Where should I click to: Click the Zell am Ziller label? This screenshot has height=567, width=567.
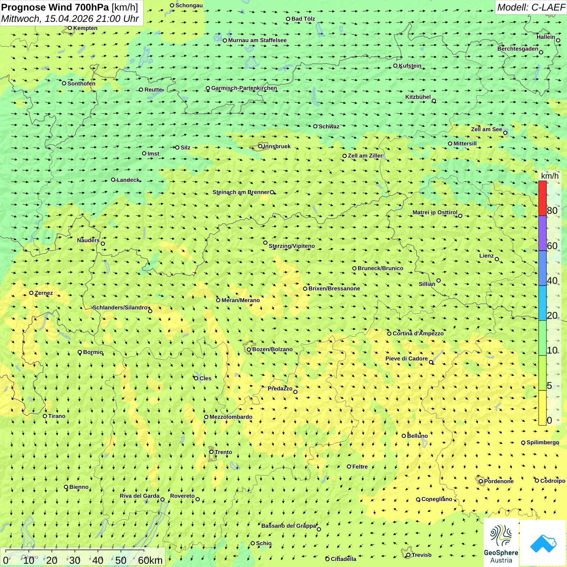[x=365, y=156]
